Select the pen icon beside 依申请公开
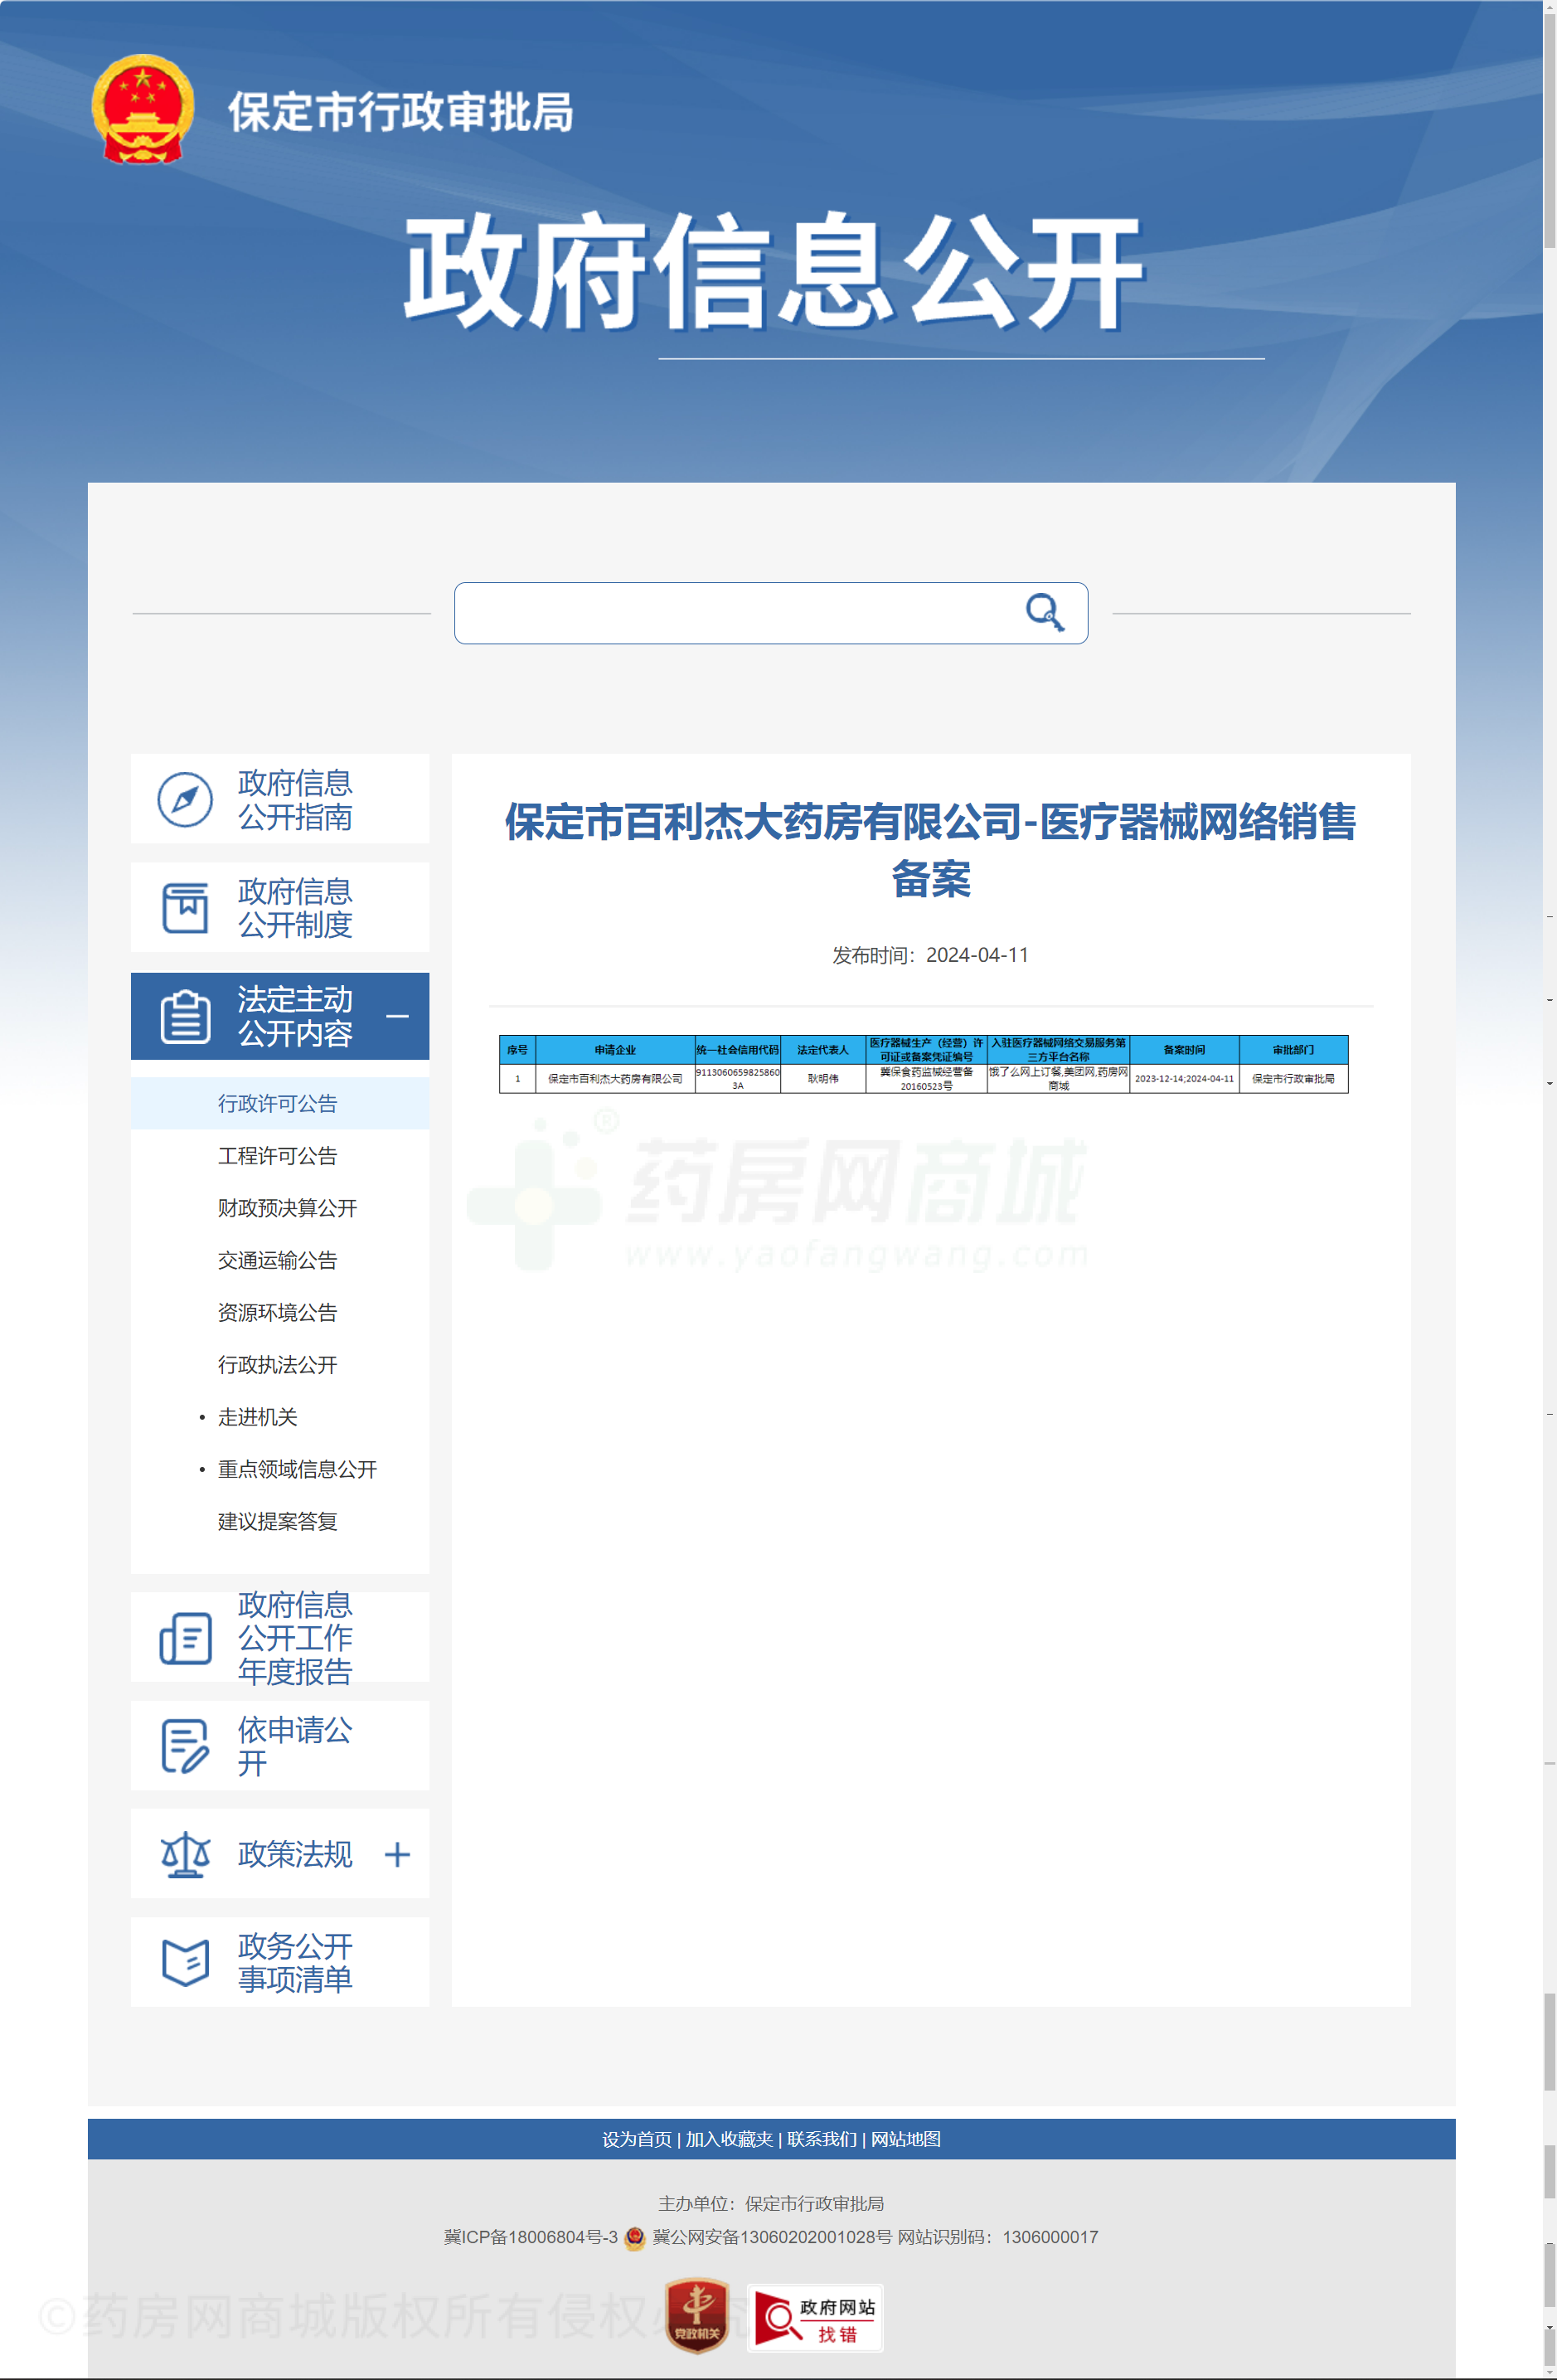The height and width of the screenshot is (2380, 1557). click(185, 1745)
